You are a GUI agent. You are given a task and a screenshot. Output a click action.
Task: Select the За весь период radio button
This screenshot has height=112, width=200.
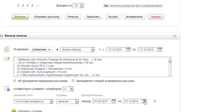pos(57,49)
